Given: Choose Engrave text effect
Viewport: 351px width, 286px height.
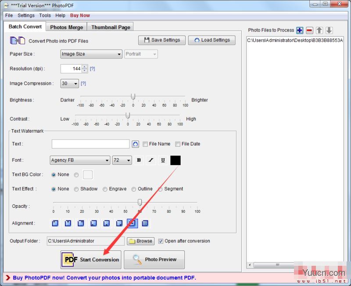Looking at the screenshot, I should (x=105, y=189).
